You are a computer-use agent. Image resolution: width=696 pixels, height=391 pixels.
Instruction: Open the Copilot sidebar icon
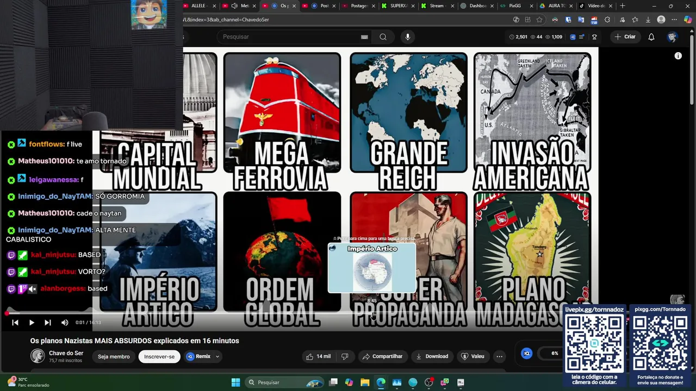click(688, 20)
